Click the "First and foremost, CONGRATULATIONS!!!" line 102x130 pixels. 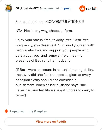[x=50, y=21]
